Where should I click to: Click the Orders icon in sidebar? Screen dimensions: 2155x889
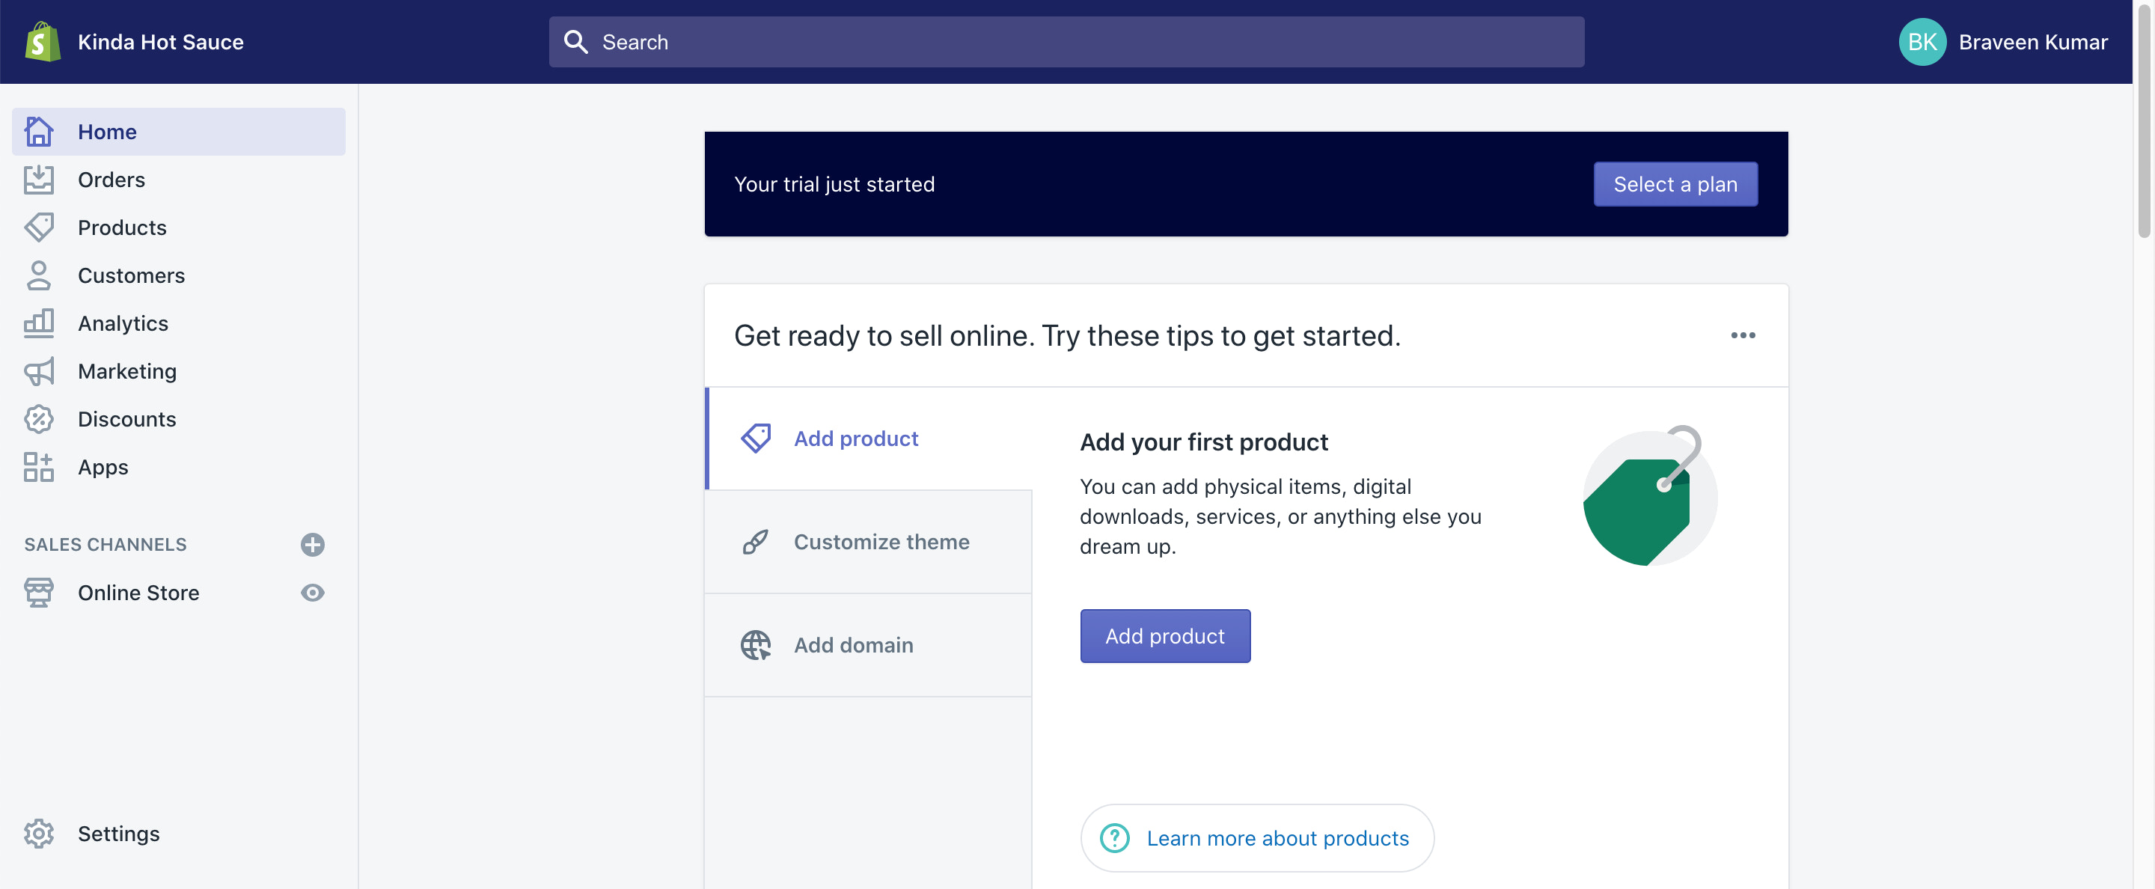click(38, 179)
